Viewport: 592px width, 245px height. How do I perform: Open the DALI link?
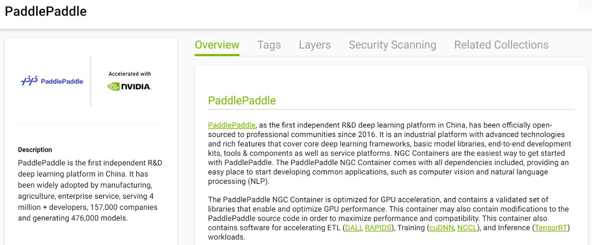click(353, 228)
